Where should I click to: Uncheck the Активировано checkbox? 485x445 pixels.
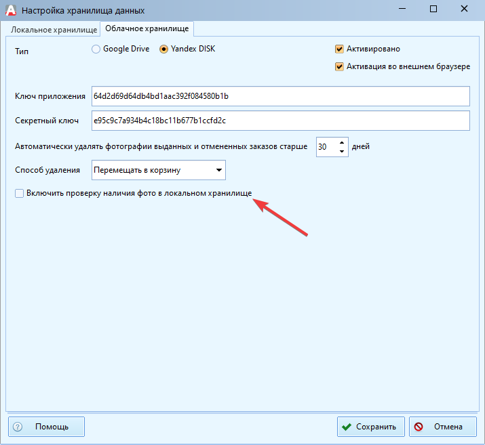coord(340,49)
